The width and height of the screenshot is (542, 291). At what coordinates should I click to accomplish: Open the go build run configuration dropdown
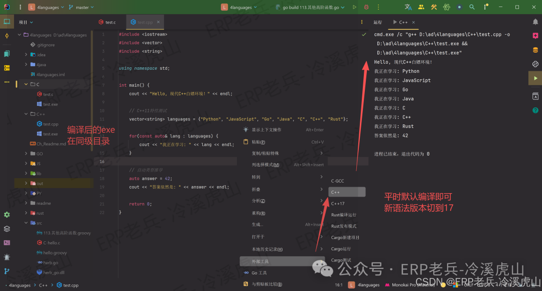click(x=310, y=7)
